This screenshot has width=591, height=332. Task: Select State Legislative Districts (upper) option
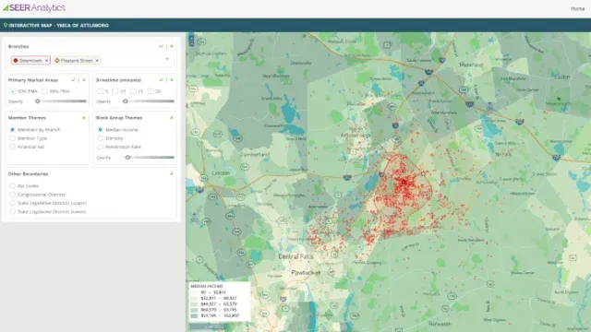[x=12, y=203]
